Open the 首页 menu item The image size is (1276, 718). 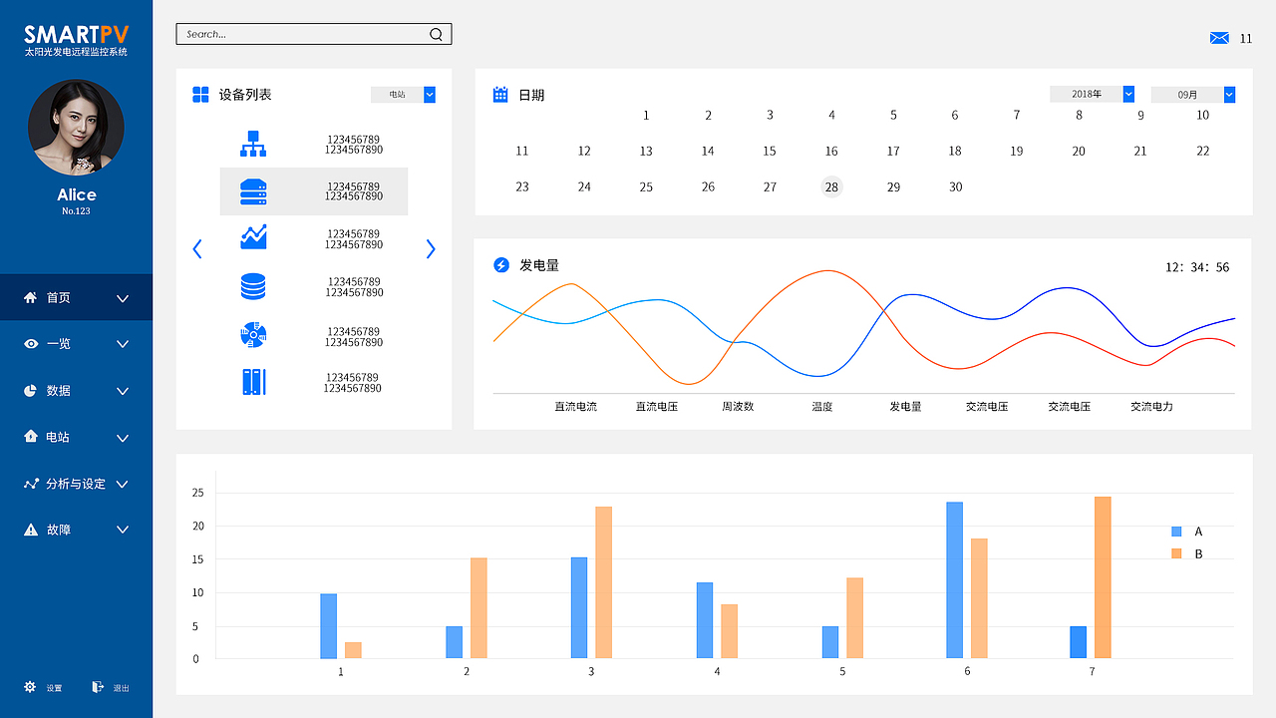click(76, 297)
